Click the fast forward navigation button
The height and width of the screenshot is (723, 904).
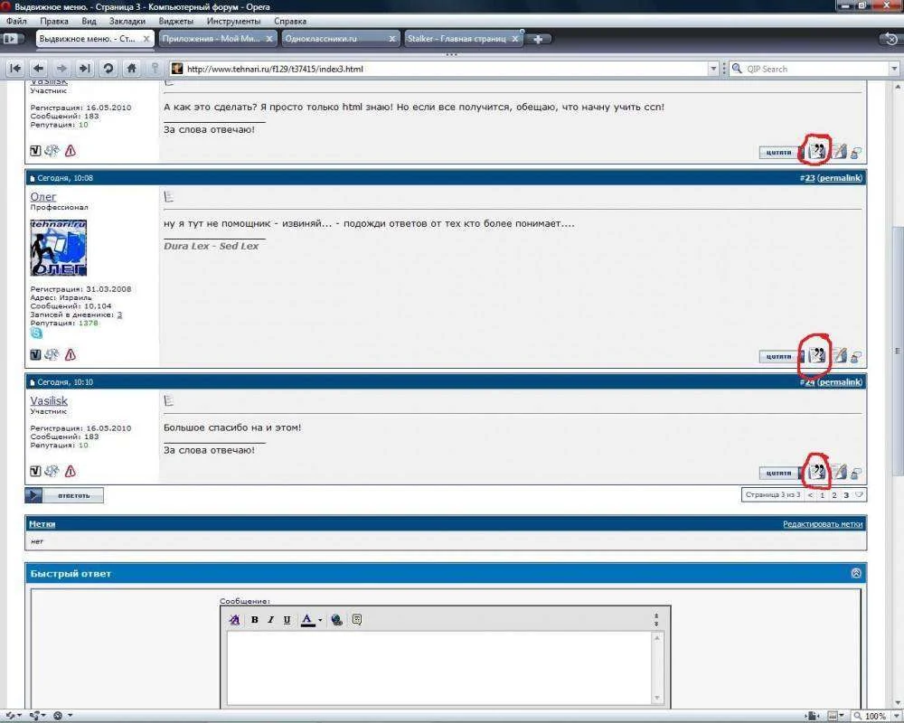pyautogui.click(x=84, y=69)
